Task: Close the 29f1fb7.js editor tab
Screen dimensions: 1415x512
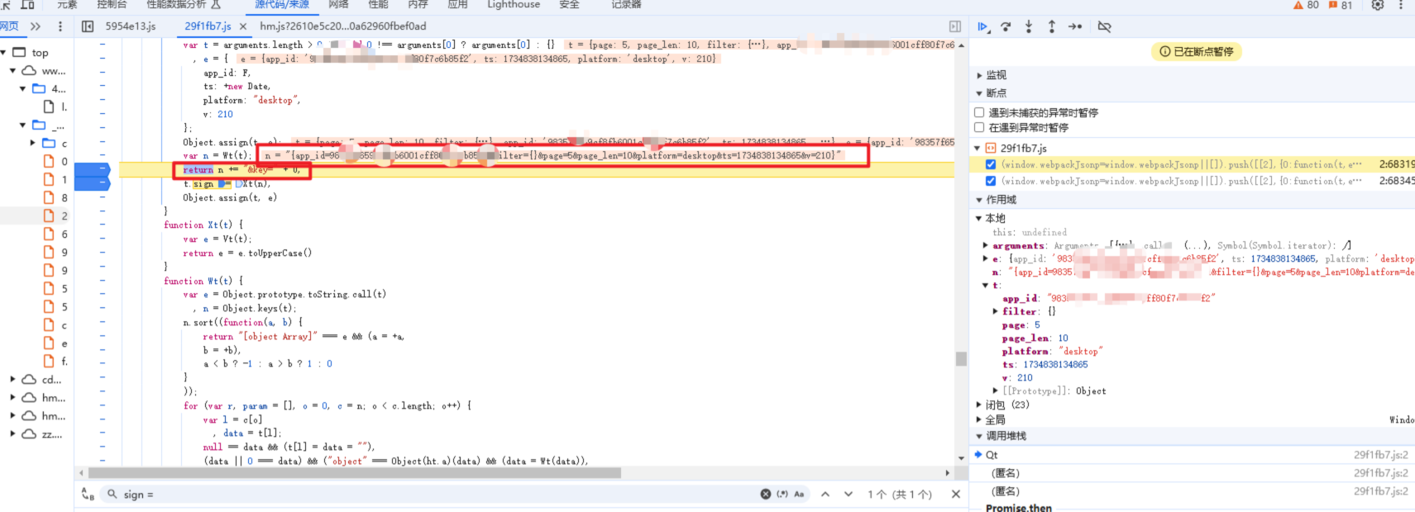Action: [x=243, y=26]
